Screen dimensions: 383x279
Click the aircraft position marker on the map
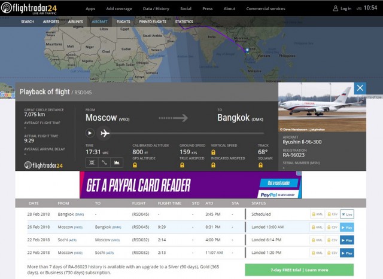pyautogui.click(x=247, y=50)
